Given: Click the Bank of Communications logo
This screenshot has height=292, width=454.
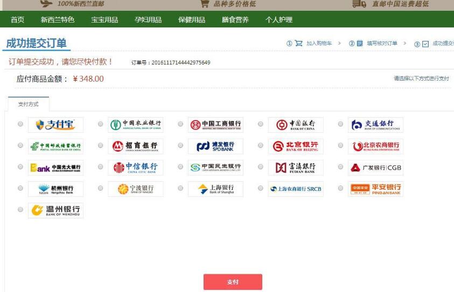Looking at the screenshot, I should (375, 125).
